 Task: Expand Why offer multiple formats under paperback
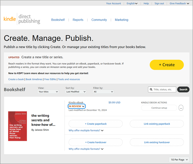[x=86, y=130]
